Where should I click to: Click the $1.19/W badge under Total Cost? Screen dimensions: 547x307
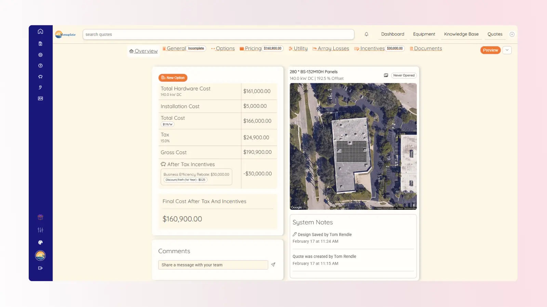tap(168, 125)
